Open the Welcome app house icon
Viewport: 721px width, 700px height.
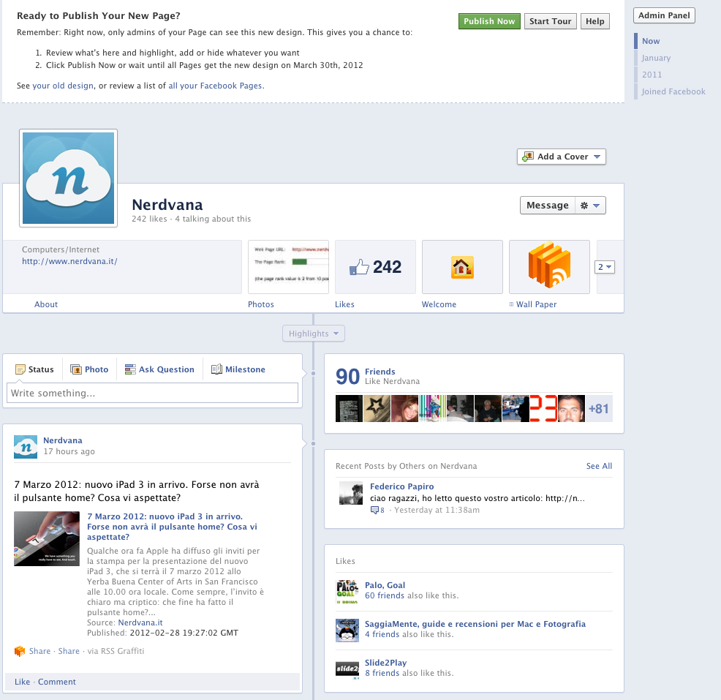click(x=462, y=267)
